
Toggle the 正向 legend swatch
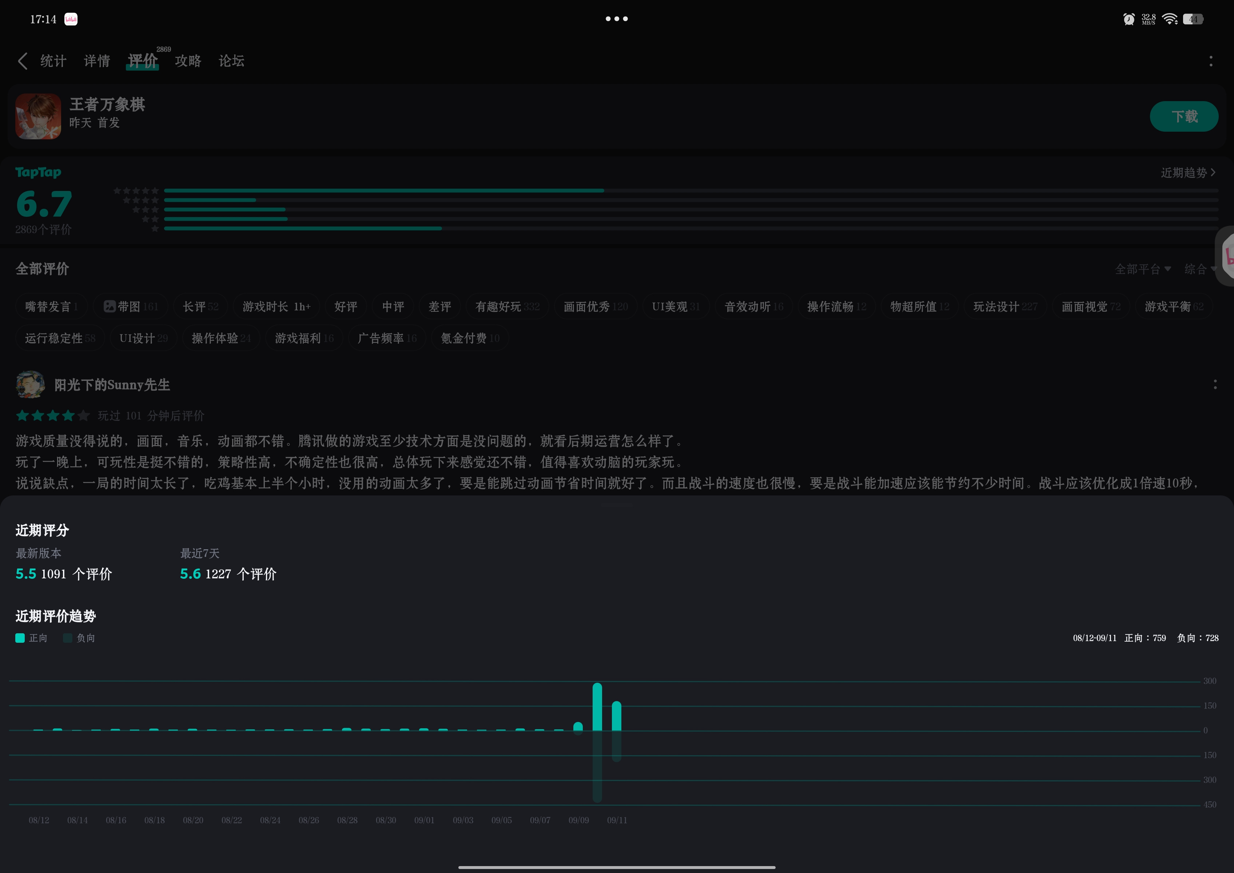(20, 638)
